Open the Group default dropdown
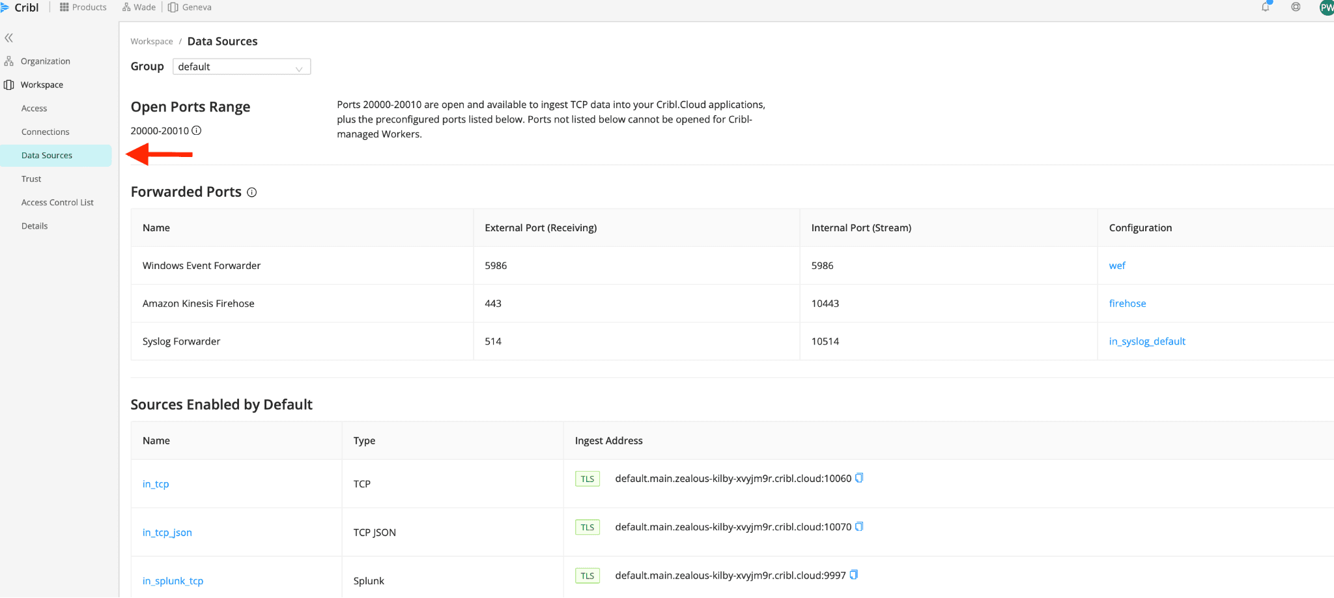 tap(241, 67)
